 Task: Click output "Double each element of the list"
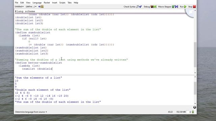[43, 90]
